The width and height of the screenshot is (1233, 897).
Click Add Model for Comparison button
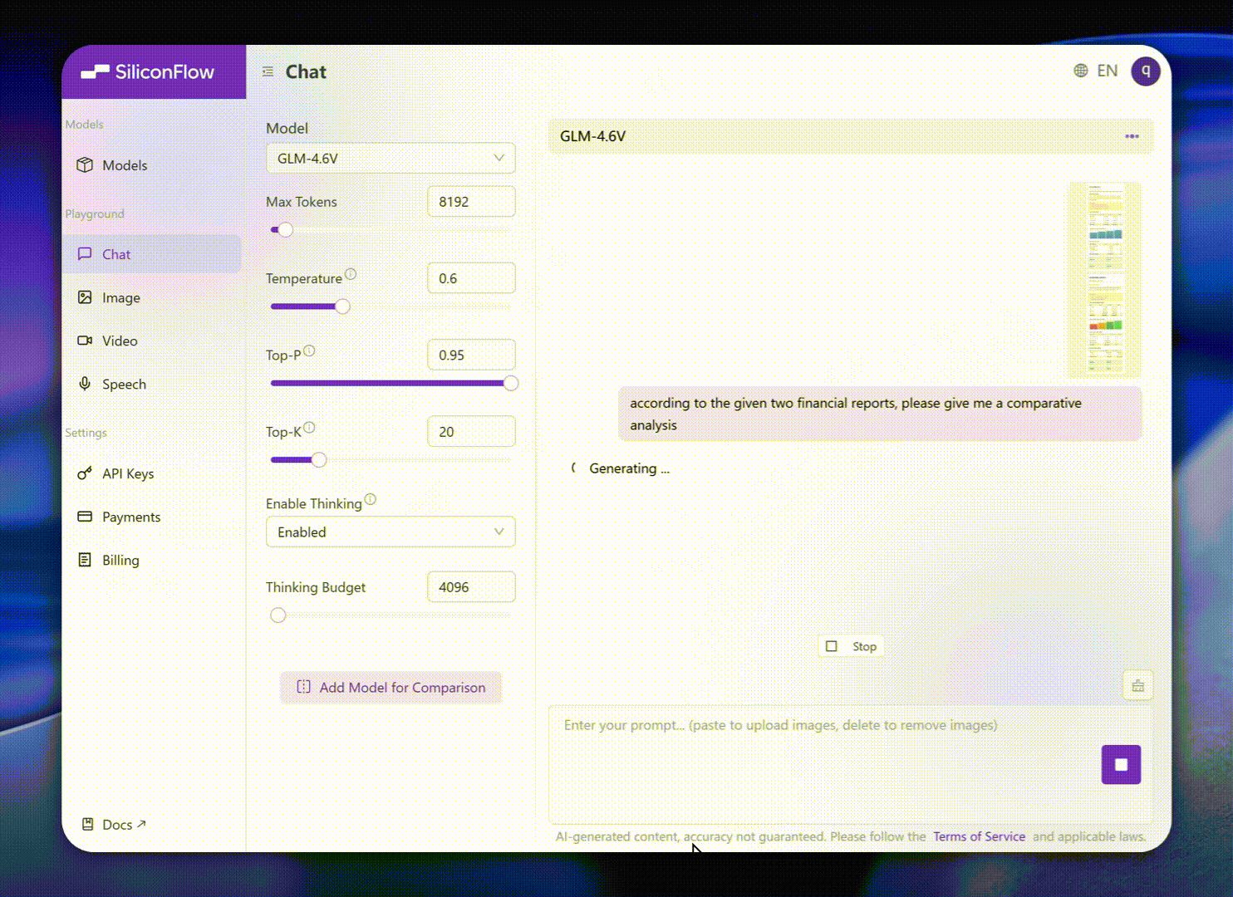pyautogui.click(x=391, y=688)
